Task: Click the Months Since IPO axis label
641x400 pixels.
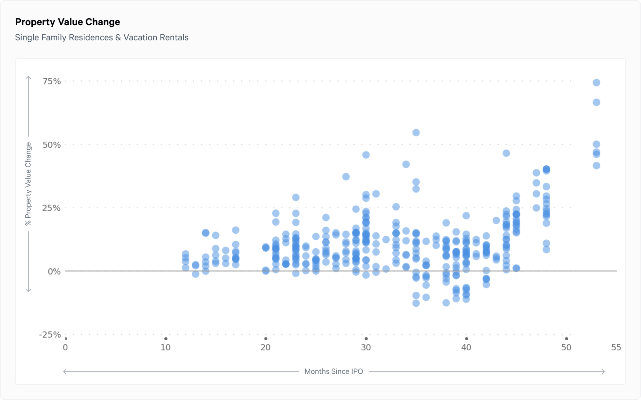Action: [x=333, y=371]
